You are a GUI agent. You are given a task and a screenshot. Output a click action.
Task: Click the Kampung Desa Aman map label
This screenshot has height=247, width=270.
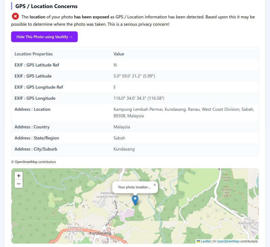[74, 229]
